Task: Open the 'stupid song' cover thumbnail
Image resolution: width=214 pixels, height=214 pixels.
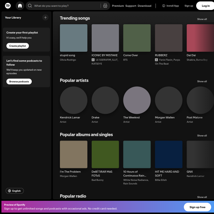Action: coord(73,38)
